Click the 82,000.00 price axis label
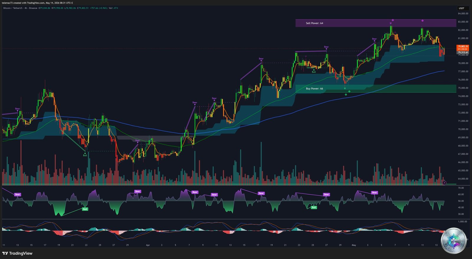This screenshot has width=472, height=259. coord(463,30)
